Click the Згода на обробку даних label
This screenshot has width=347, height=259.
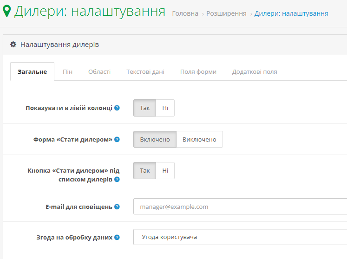click(74, 237)
